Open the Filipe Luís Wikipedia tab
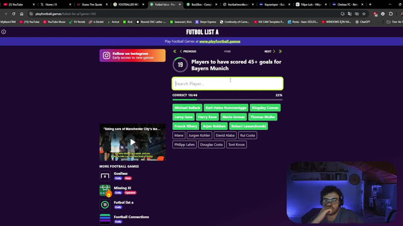This screenshot has height=226, width=403. click(311, 4)
